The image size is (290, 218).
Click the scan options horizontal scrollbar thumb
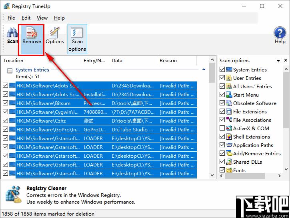245,176
